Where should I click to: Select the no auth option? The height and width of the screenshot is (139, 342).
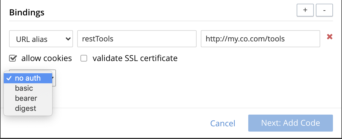28,78
